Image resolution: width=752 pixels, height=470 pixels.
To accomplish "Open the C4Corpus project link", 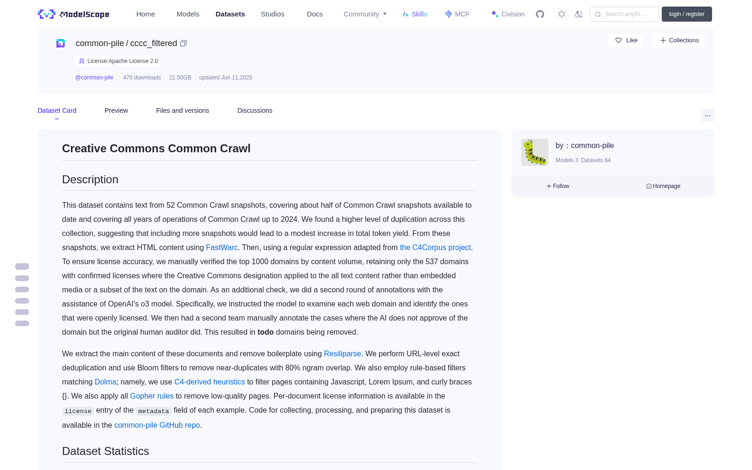I will [435, 247].
